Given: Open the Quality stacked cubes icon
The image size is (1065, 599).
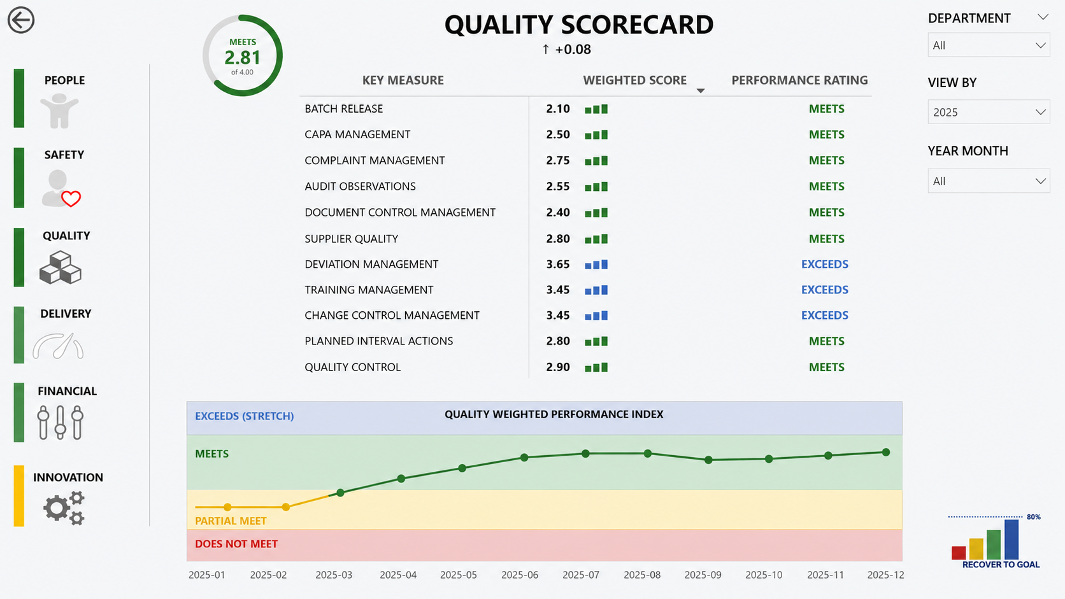Looking at the screenshot, I should [x=61, y=267].
